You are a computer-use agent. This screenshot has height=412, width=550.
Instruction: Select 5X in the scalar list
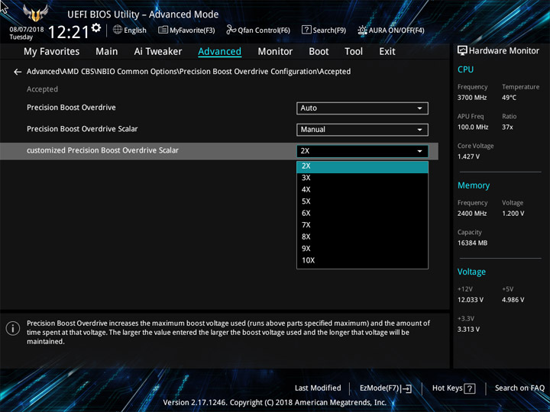362,201
